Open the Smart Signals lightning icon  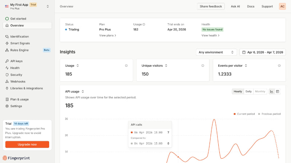[x=7, y=43]
